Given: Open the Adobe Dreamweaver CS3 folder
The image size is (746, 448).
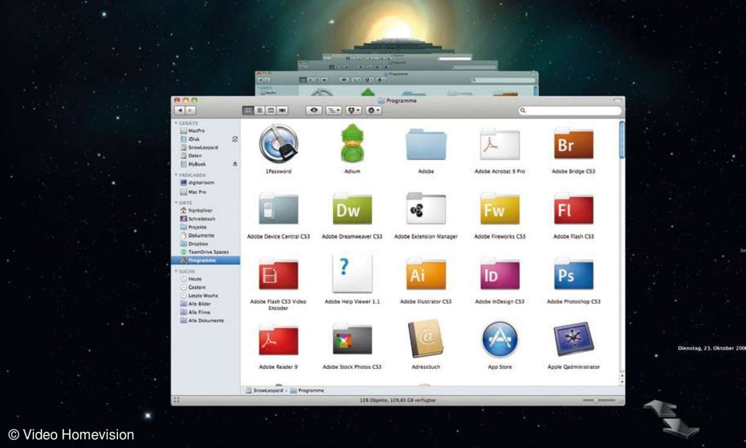Looking at the screenshot, I should click(x=352, y=209).
